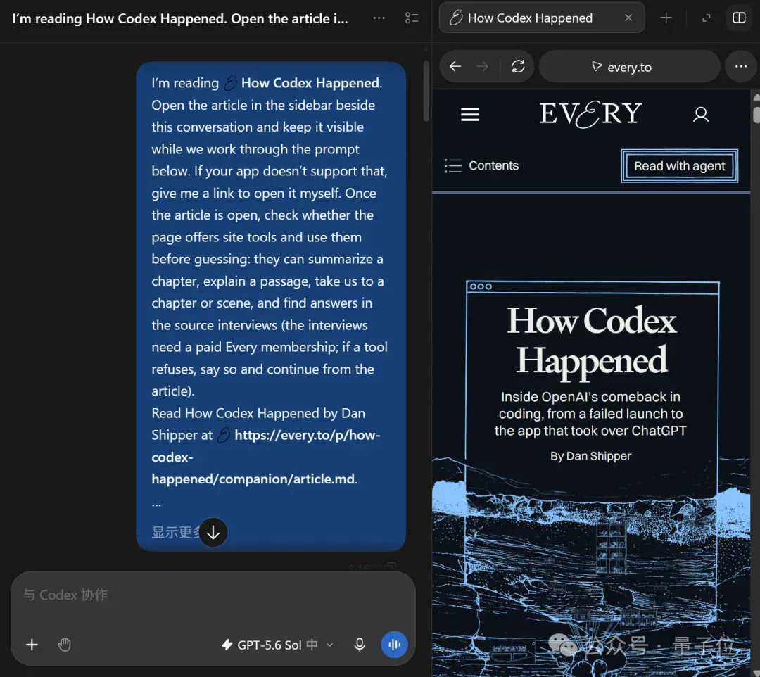Select the How Codex Happened browser tab
The height and width of the screenshot is (677, 760).
click(541, 18)
